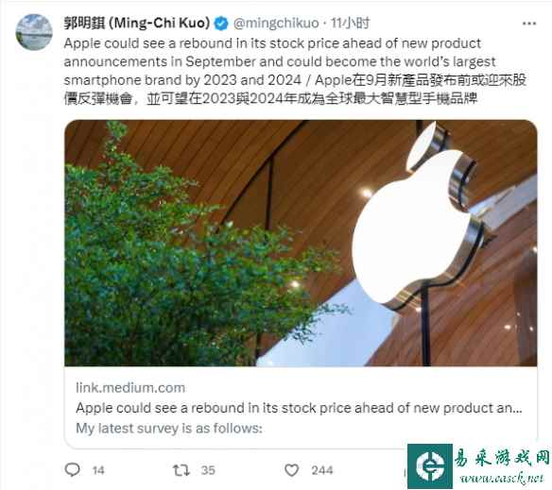The image size is (552, 490).
Task: Click the reply speech bubble icon
Action: coord(73,470)
